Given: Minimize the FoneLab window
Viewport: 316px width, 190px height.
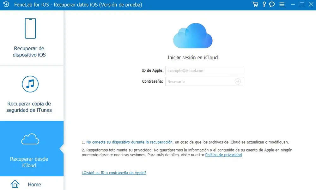Looking at the screenshot, I should tap(293, 4).
